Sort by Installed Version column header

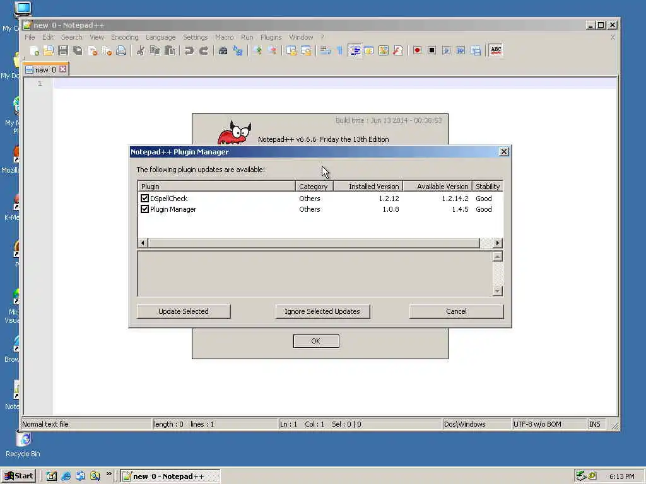[x=368, y=187]
